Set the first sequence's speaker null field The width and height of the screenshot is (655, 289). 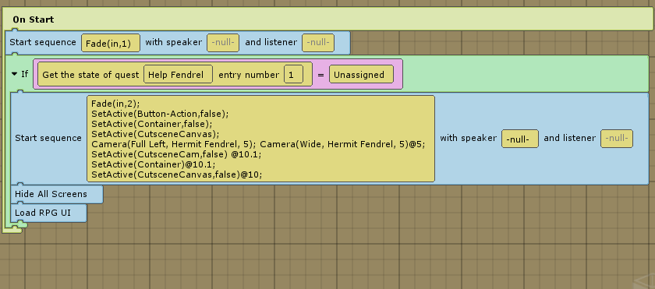[x=223, y=43]
